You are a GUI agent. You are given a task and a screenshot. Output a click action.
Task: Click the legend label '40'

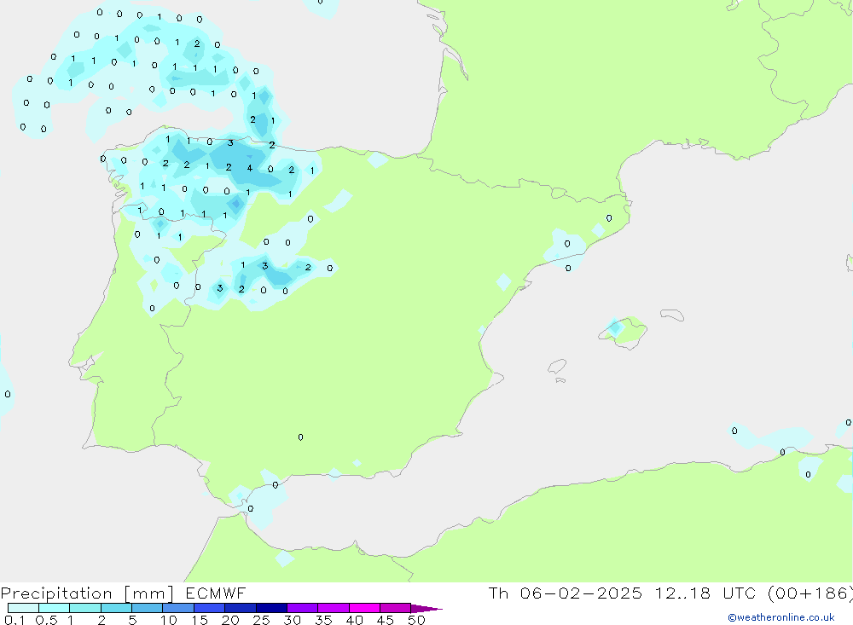point(354,620)
